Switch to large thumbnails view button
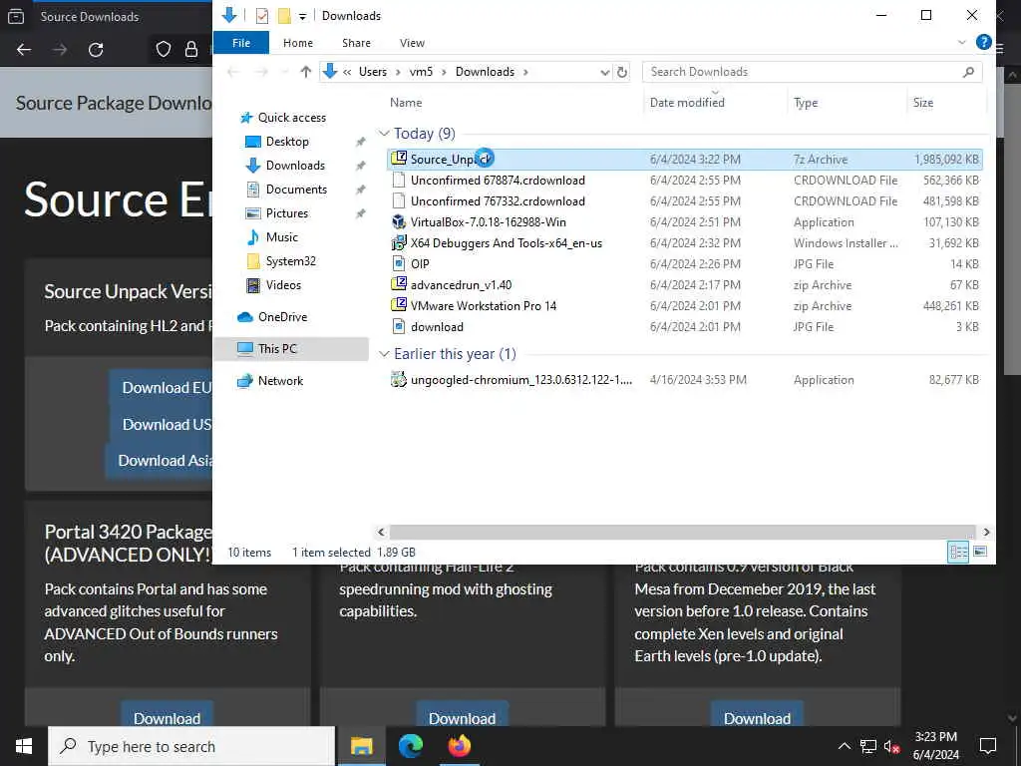 click(980, 553)
